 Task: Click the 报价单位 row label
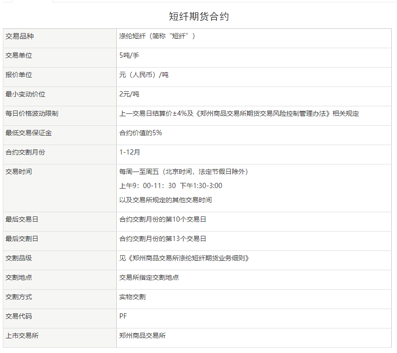(x=19, y=75)
